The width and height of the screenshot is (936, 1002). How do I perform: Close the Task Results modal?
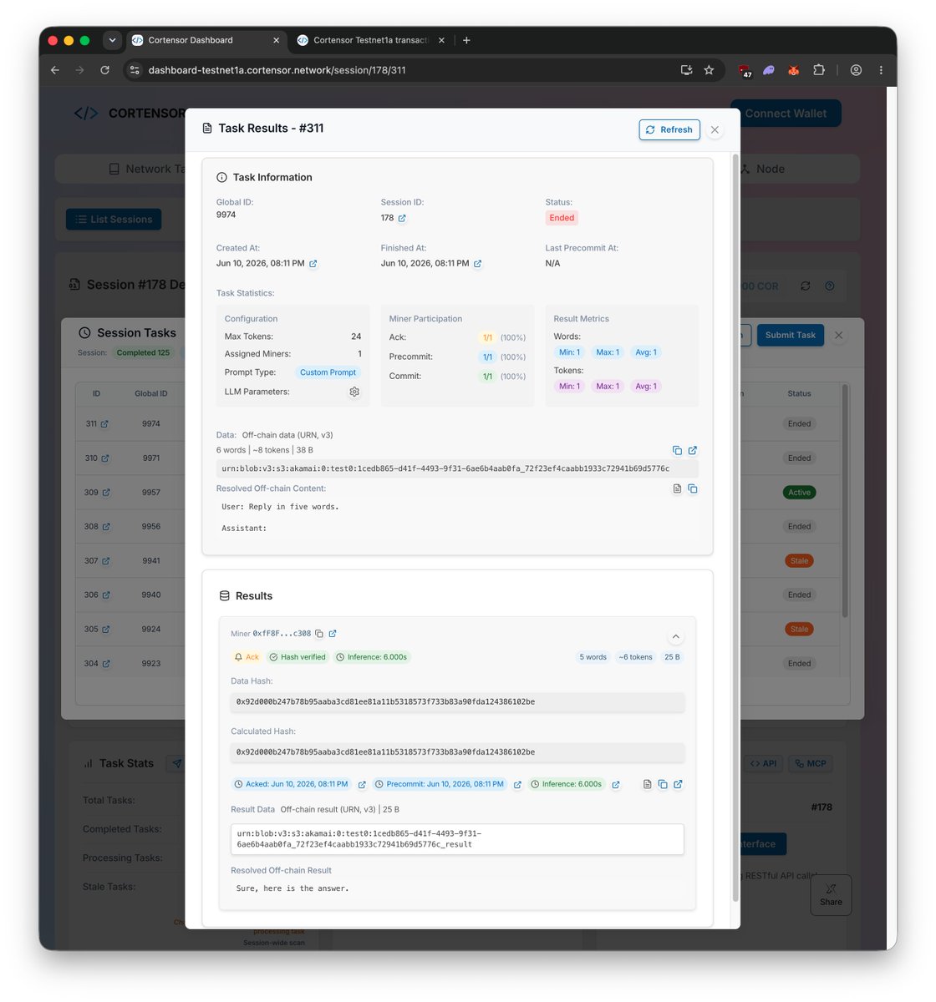[x=715, y=129]
